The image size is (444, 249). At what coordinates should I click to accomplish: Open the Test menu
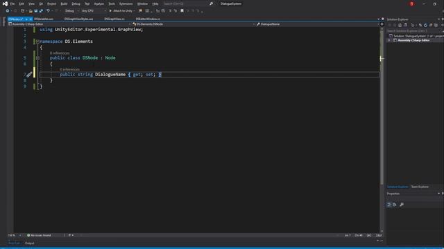tap(87, 4)
